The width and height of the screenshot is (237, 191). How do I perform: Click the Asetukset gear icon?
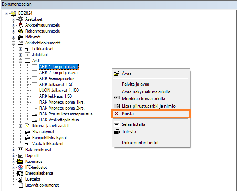(20, 19)
